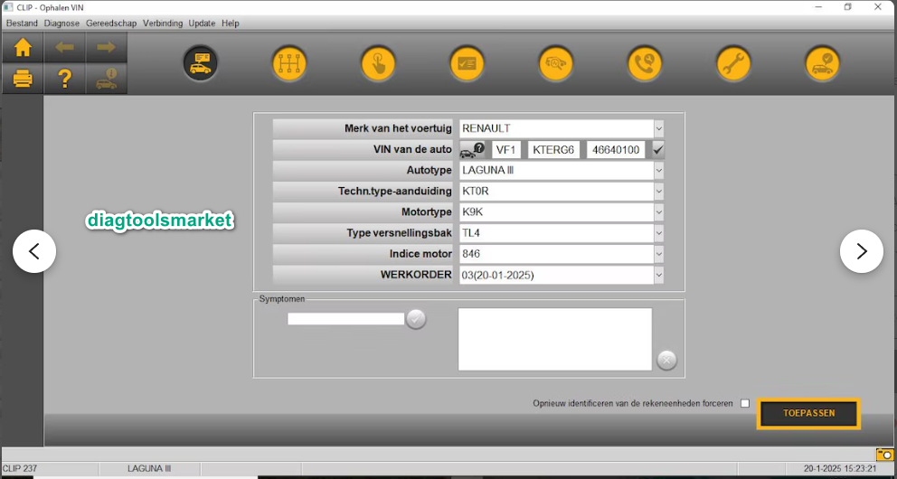This screenshot has width=897, height=479.
Task: Expand Merk van het voertuig dropdown
Action: coord(658,128)
